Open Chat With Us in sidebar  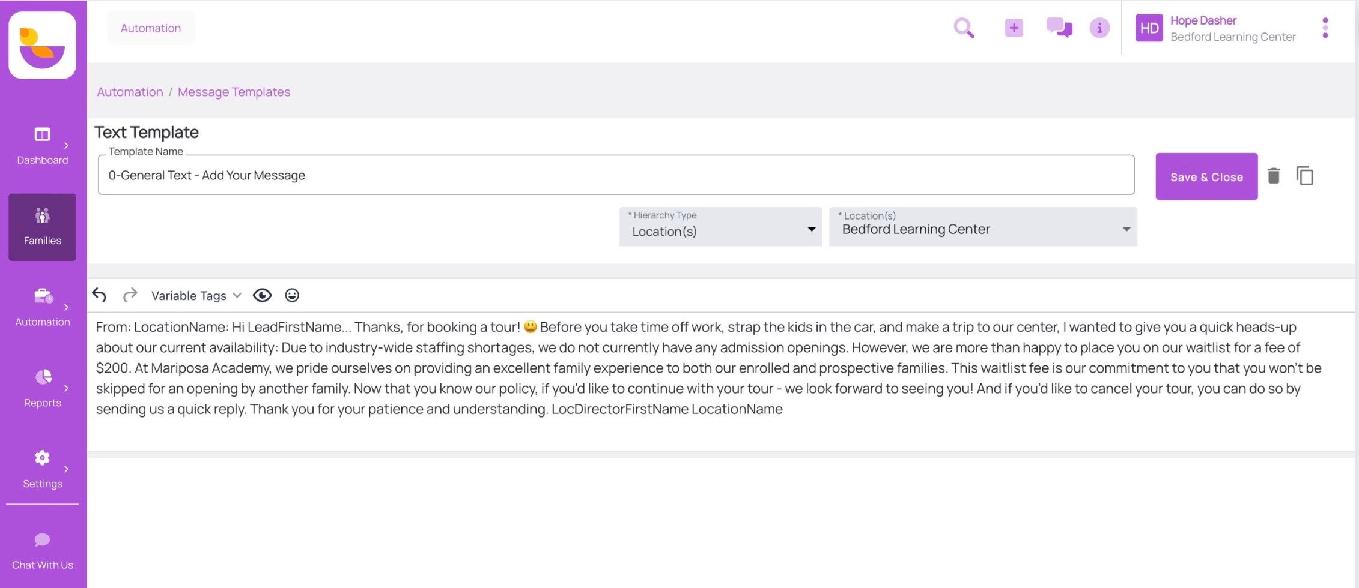tap(42, 551)
